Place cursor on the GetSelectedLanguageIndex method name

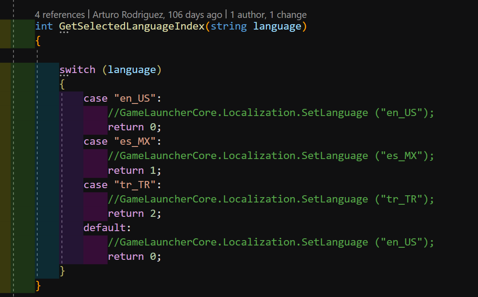pos(132,26)
